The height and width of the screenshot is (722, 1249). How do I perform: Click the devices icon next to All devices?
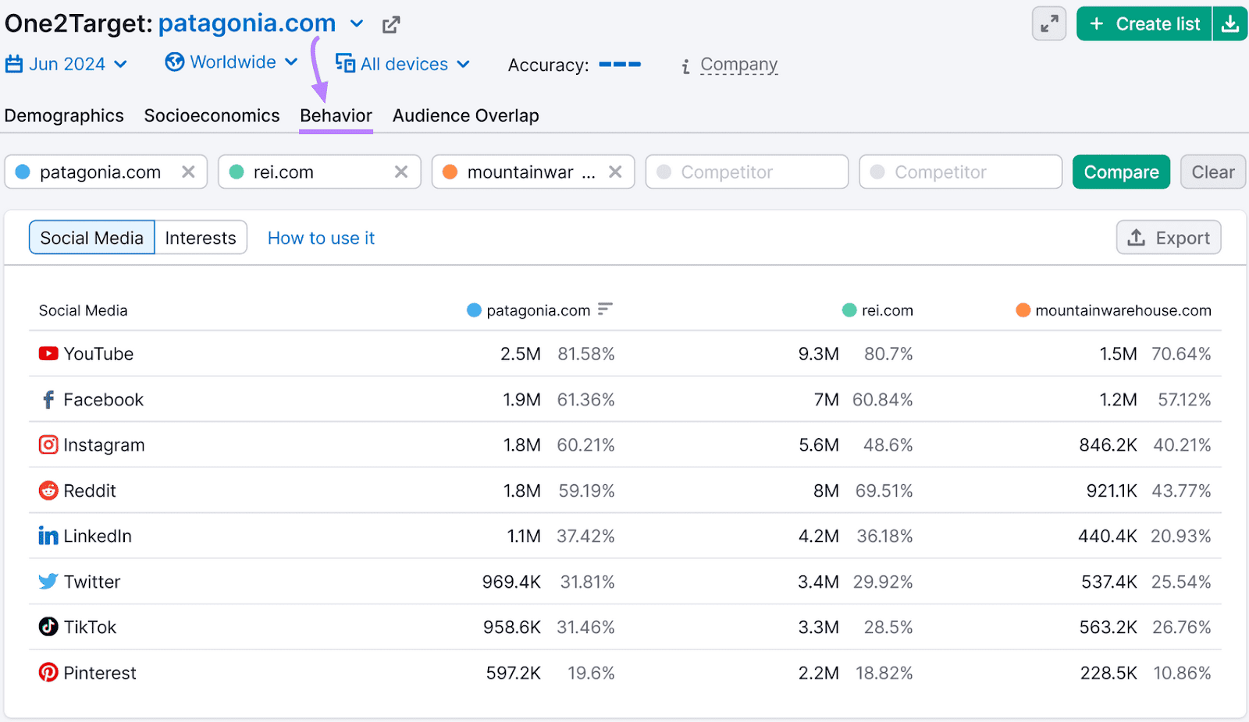[345, 63]
